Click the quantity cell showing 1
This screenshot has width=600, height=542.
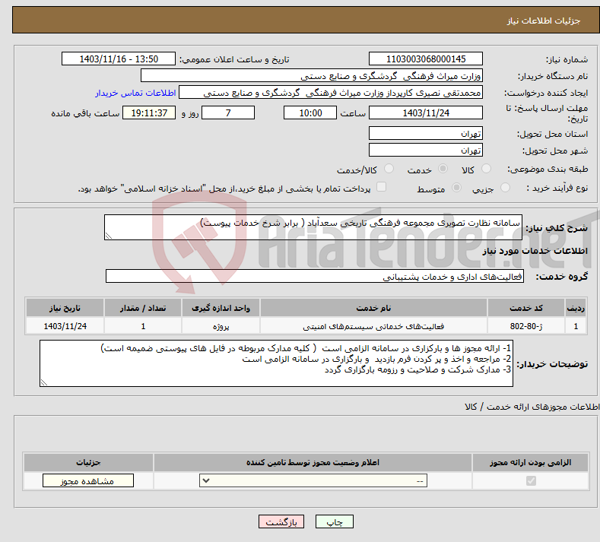(143, 326)
